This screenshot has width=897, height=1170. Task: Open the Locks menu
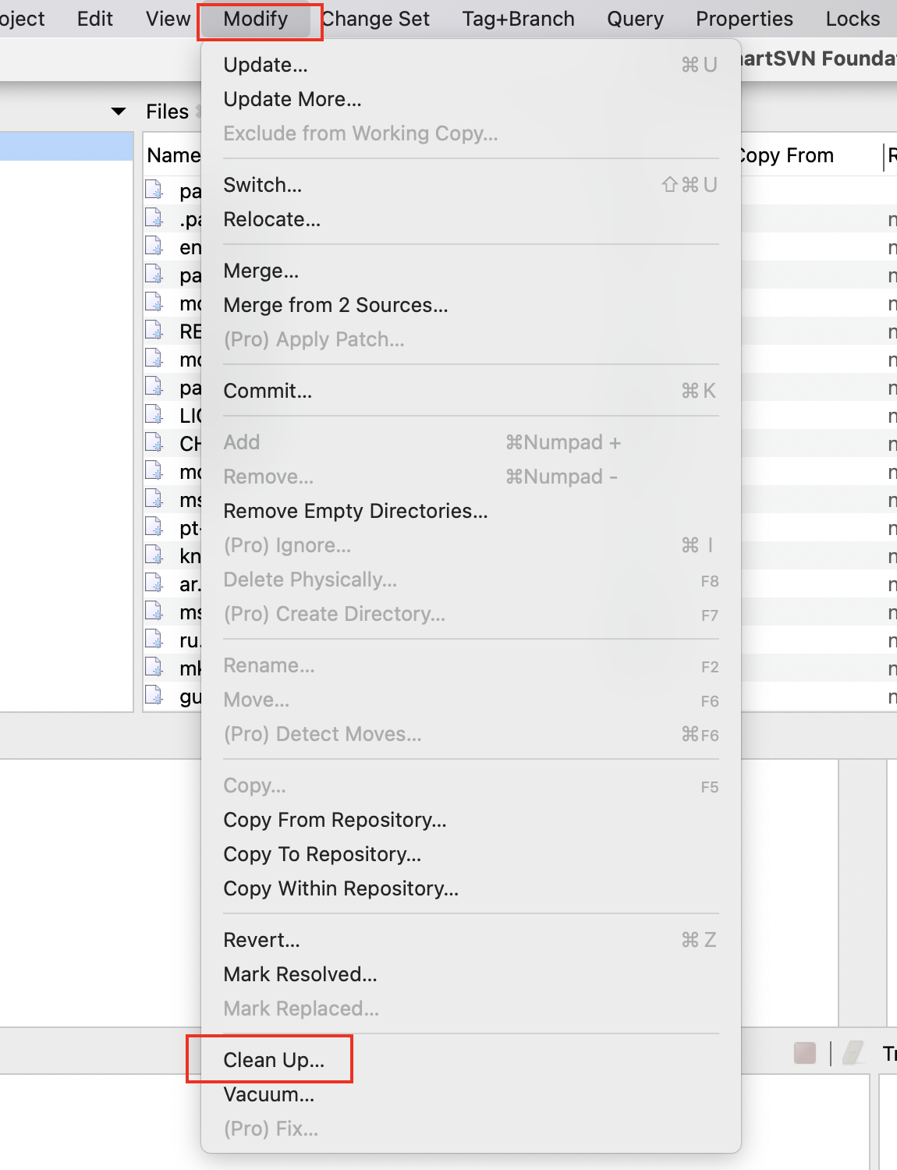pos(852,18)
